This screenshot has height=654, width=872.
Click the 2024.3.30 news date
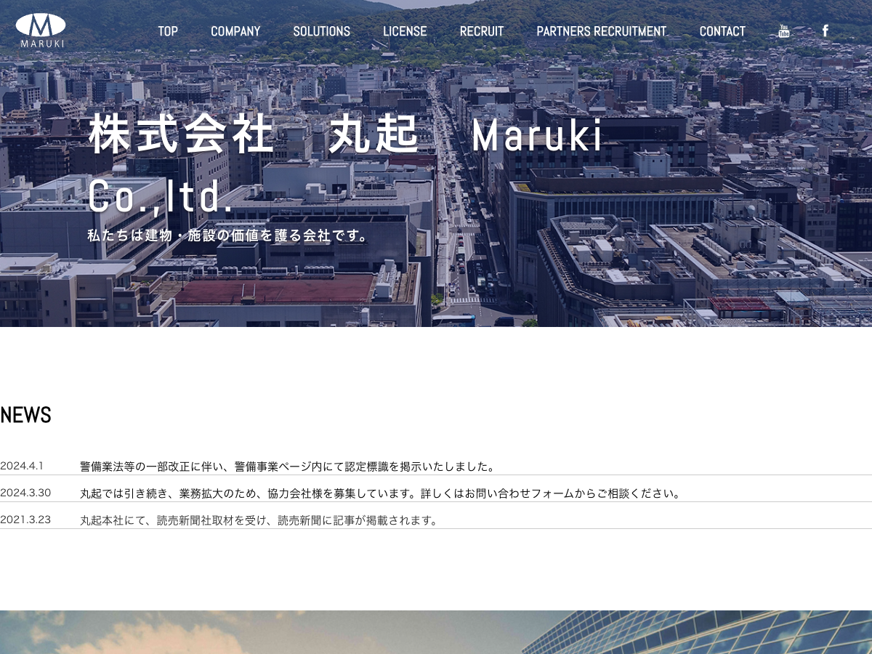(x=25, y=493)
